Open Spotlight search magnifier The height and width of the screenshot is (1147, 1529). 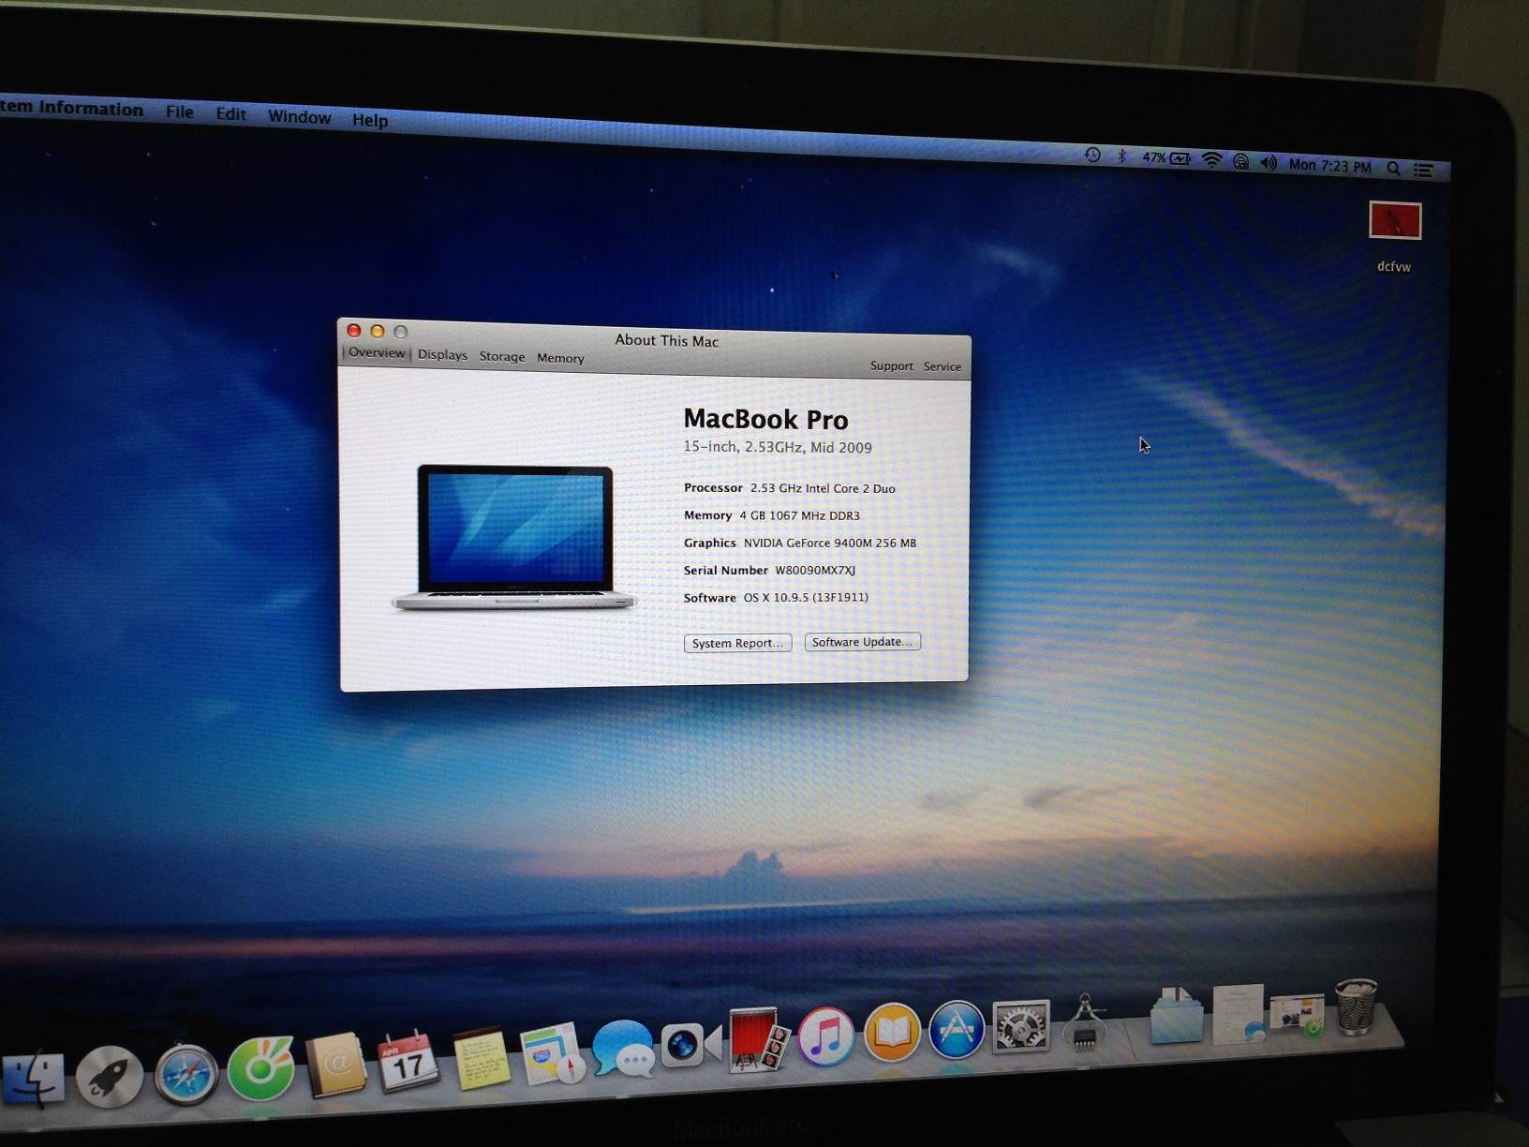click(1393, 169)
